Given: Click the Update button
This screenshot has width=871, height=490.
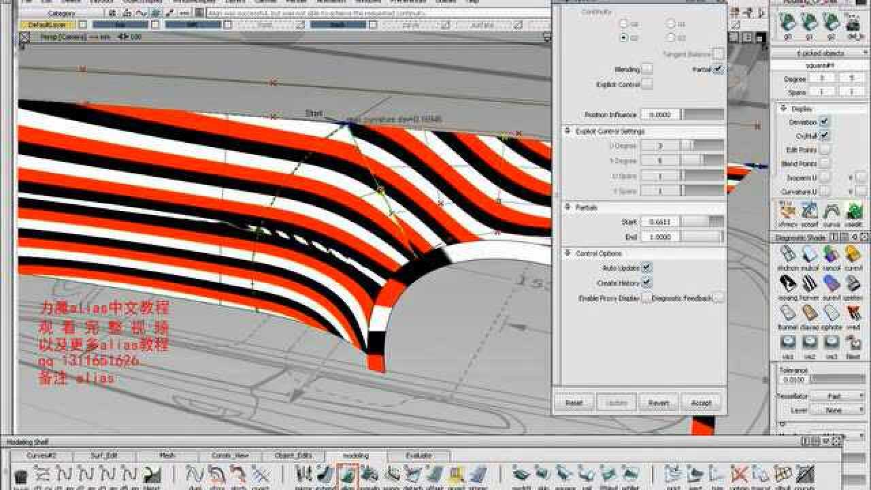Looking at the screenshot, I should click(x=617, y=403).
